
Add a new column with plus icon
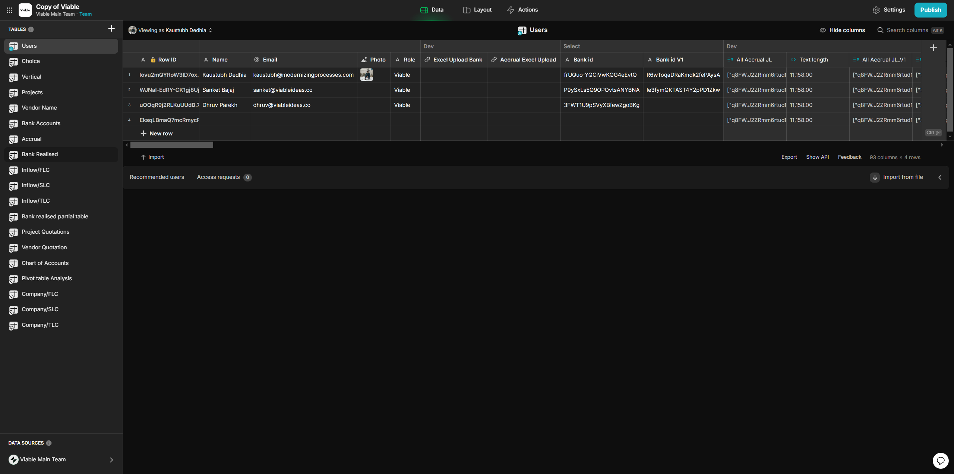934,48
